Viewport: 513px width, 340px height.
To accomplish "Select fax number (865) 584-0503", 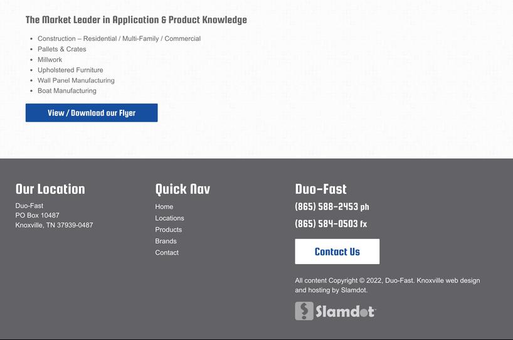I will click(331, 224).
